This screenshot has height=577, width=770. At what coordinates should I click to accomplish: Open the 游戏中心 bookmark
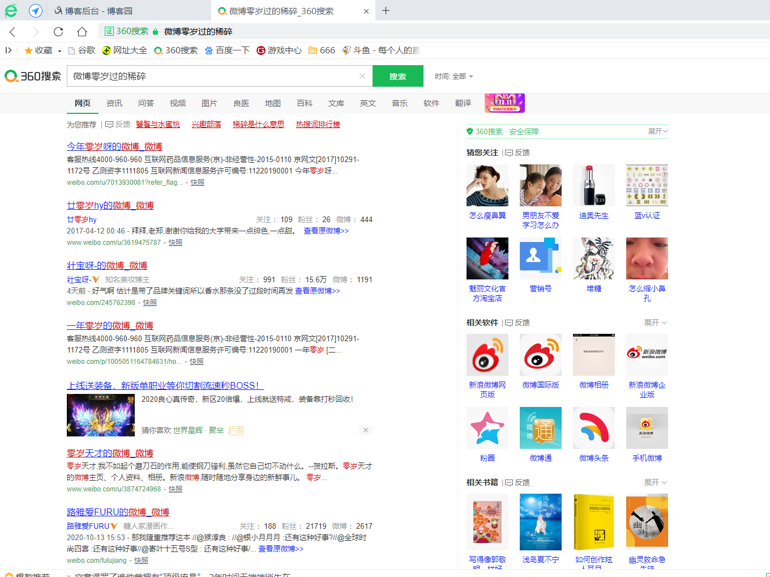[279, 50]
